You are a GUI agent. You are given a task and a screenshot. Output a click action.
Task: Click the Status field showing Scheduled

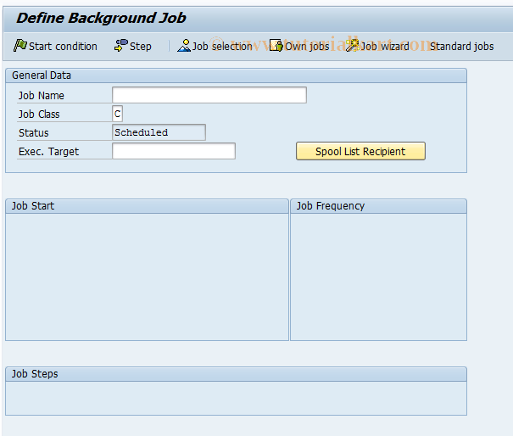click(x=159, y=132)
